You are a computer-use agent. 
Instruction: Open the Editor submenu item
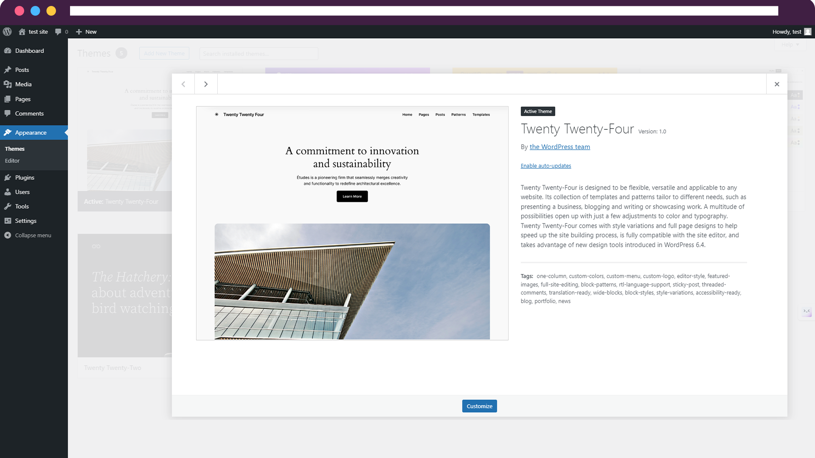12,161
